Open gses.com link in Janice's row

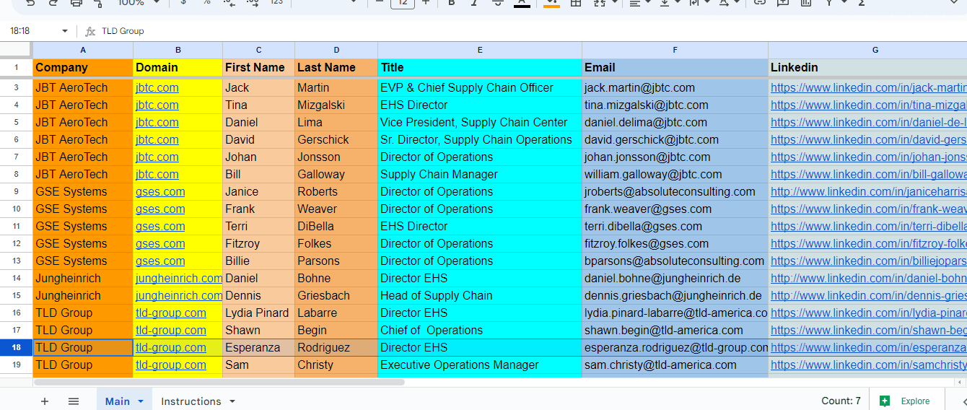point(160,191)
